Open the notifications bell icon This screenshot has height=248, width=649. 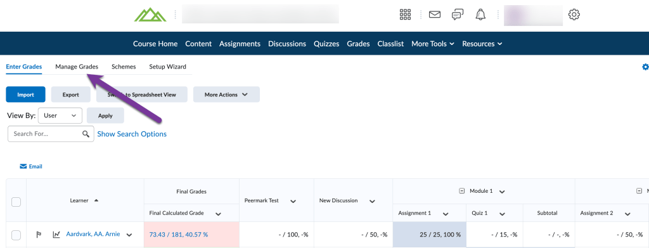click(480, 15)
